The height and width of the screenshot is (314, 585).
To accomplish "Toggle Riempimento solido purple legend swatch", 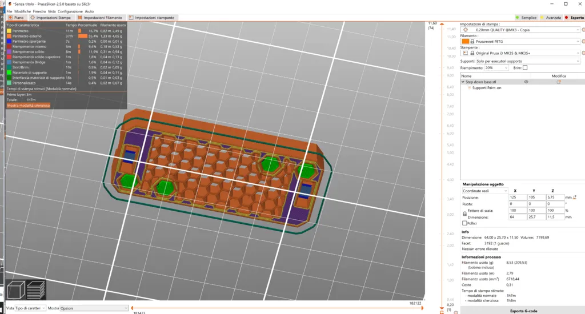I will [9, 52].
